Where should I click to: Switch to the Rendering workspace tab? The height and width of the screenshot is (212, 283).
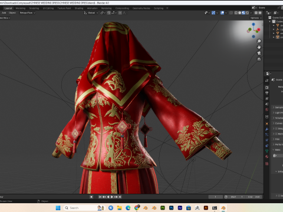click(106, 8)
